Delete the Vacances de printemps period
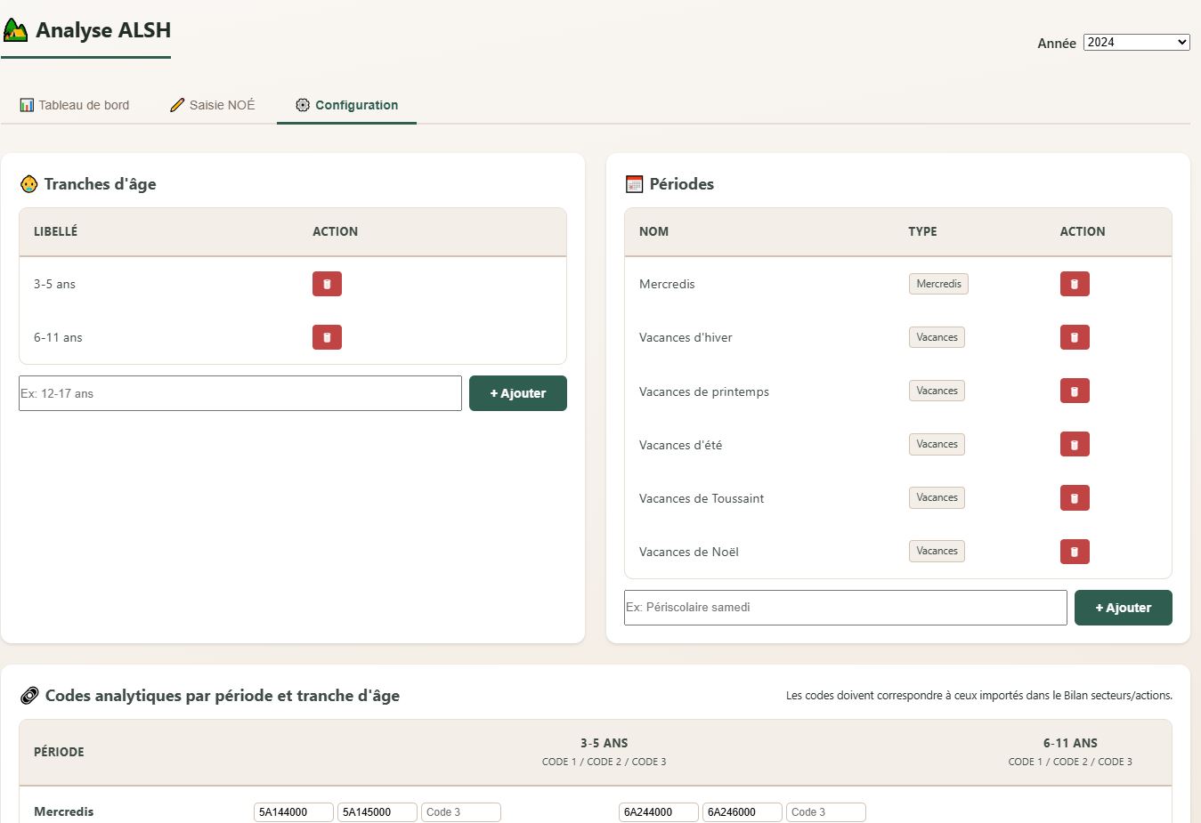Image resolution: width=1201 pixels, height=823 pixels. tap(1075, 391)
